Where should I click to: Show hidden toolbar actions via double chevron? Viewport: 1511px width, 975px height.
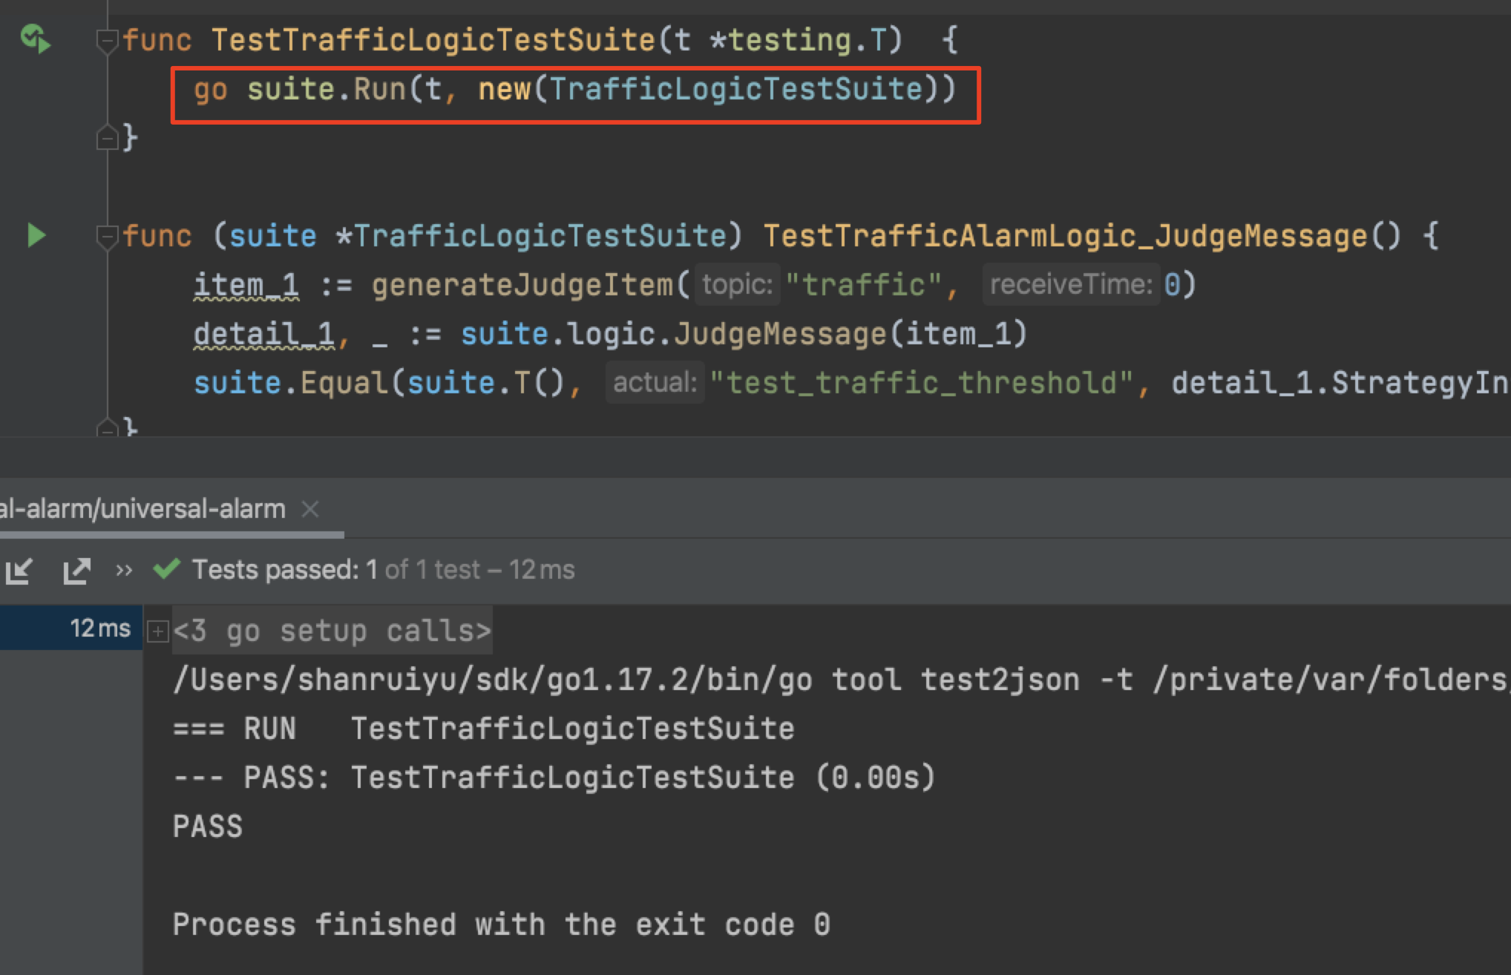coord(124,570)
